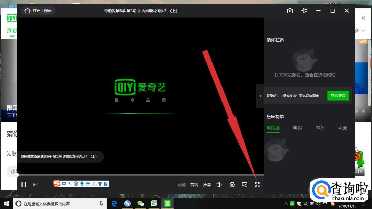Toggle punctuation mode on Sogou bar
The image size is (372, 209).
point(70,184)
